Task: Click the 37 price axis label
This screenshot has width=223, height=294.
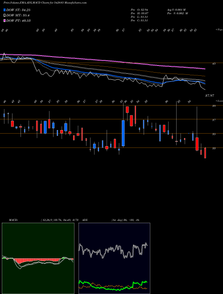Action: pyautogui.click(x=214, y=120)
